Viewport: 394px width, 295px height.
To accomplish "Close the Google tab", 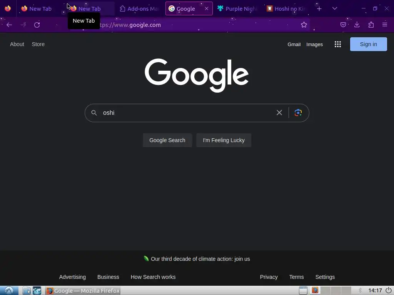I will coord(207,8).
